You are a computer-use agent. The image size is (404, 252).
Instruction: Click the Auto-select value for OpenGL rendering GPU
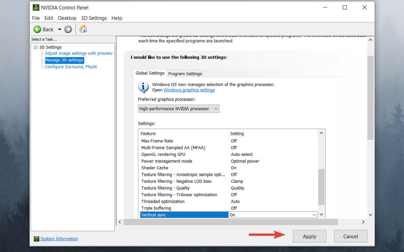[242, 155]
